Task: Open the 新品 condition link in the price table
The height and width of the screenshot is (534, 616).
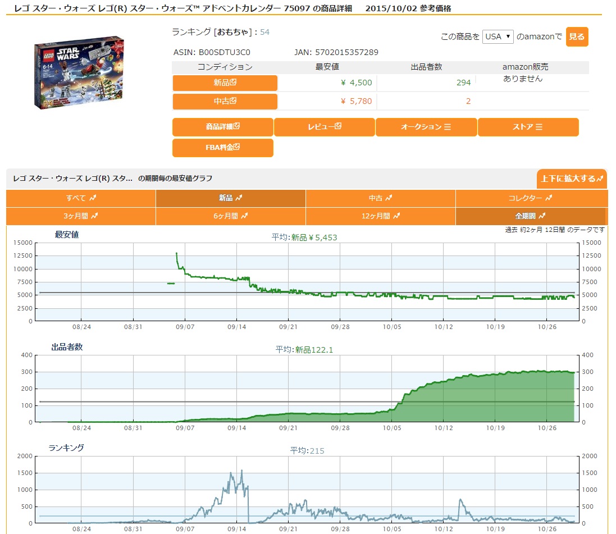Action: [x=225, y=83]
